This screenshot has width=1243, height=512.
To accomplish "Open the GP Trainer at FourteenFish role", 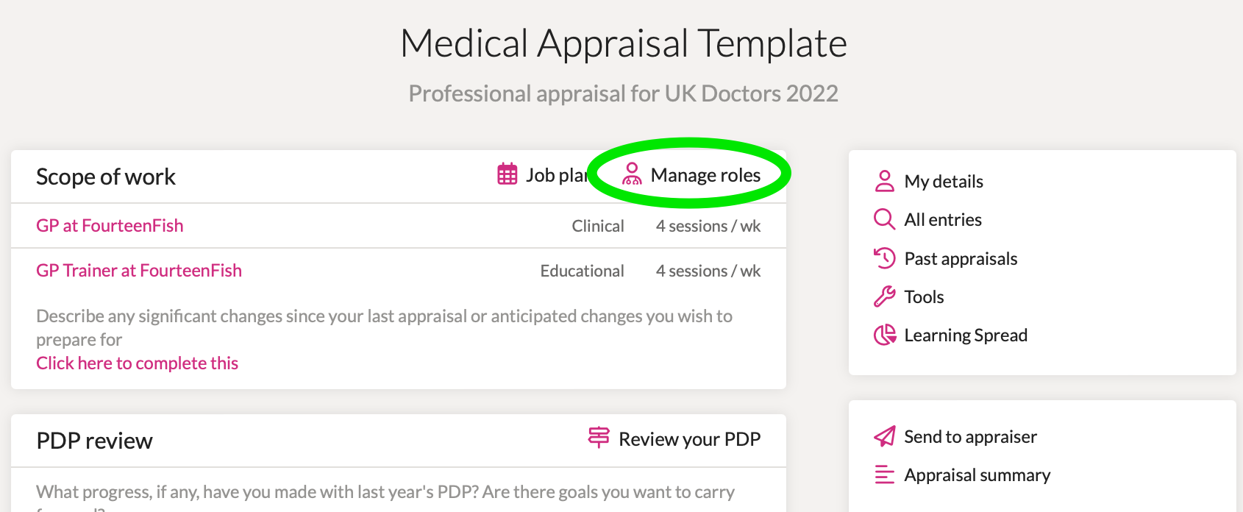I will (x=139, y=271).
